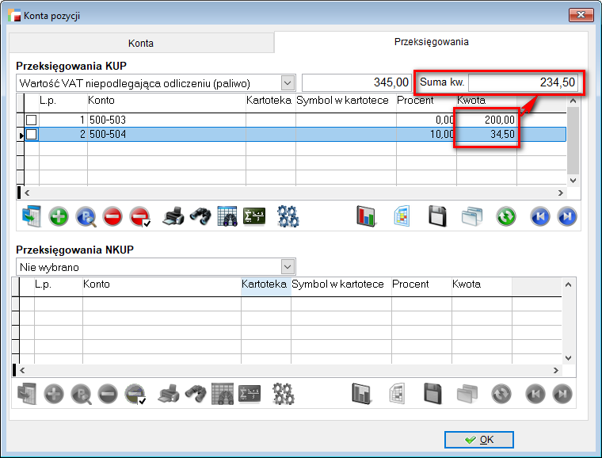The image size is (602, 458).
Task: Click the sigma sum icon in KUP toolbar
Action: pos(254,216)
